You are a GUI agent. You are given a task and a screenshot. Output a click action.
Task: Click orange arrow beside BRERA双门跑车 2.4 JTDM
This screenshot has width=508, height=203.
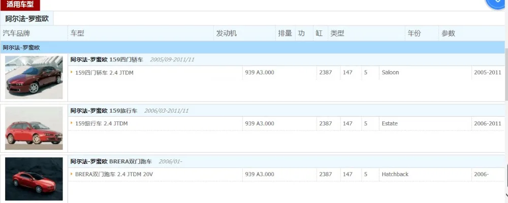[72, 174]
